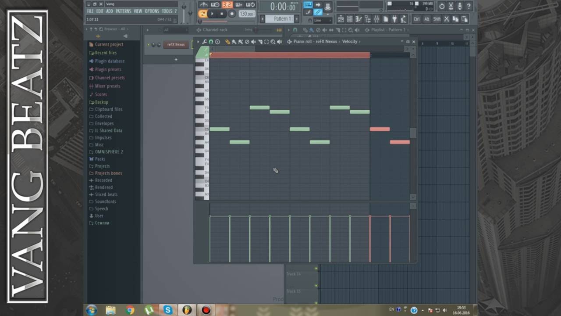Image resolution: width=561 pixels, height=316 pixels.
Task: Open the channel rack graph editor icon
Action: (x=279, y=30)
